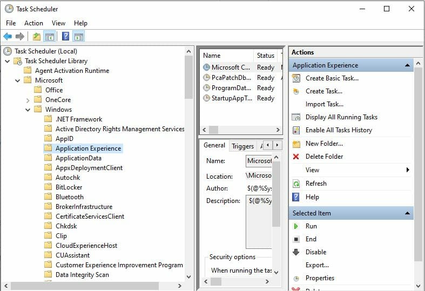Toggle the Show/Hide Console Tree toolbar icon

coord(50,36)
